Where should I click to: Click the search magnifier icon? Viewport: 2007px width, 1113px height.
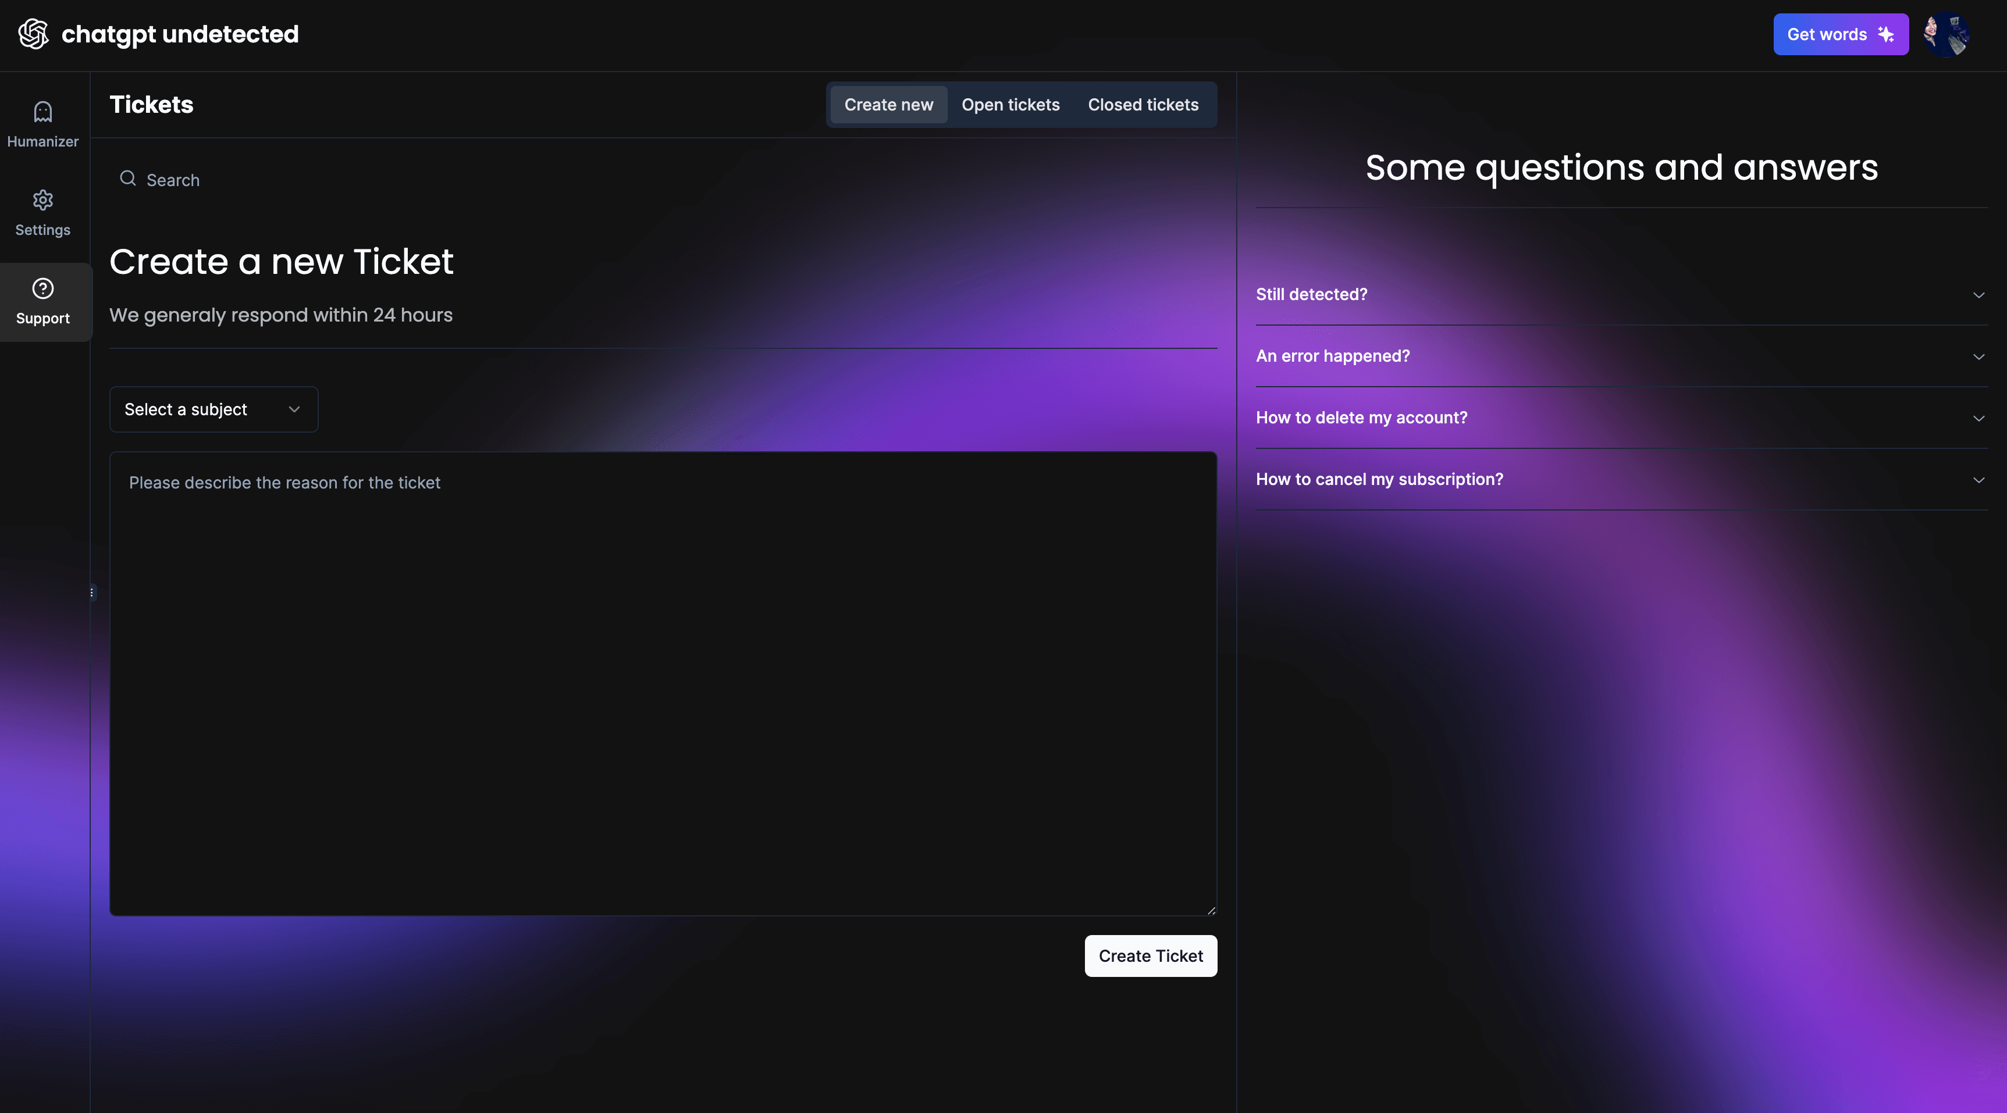(x=128, y=179)
